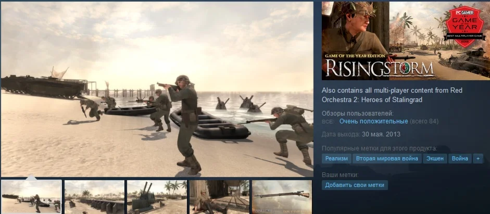Select the first beach landing thumbnail

tap(31, 196)
